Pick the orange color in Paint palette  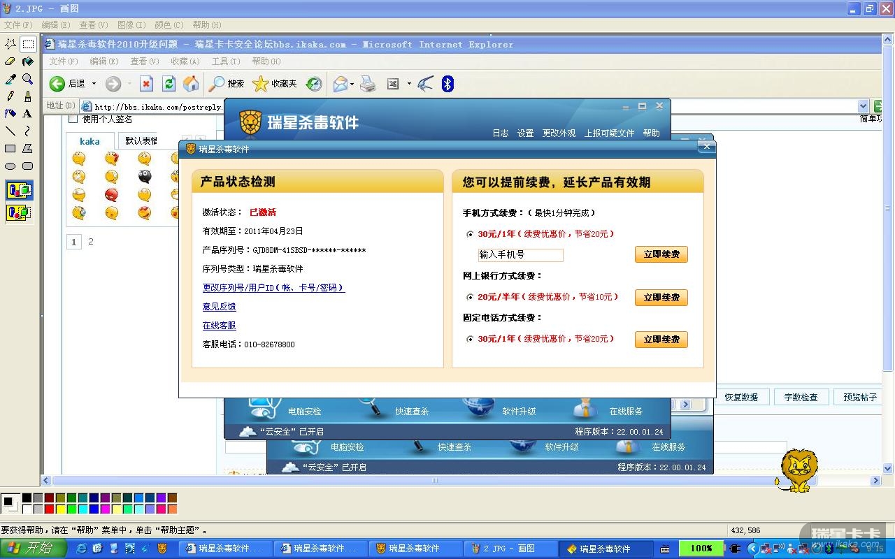pos(172,509)
